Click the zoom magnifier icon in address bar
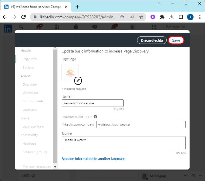Image resolution: width=205 pixels, height=181 pixels. tap(122, 17)
